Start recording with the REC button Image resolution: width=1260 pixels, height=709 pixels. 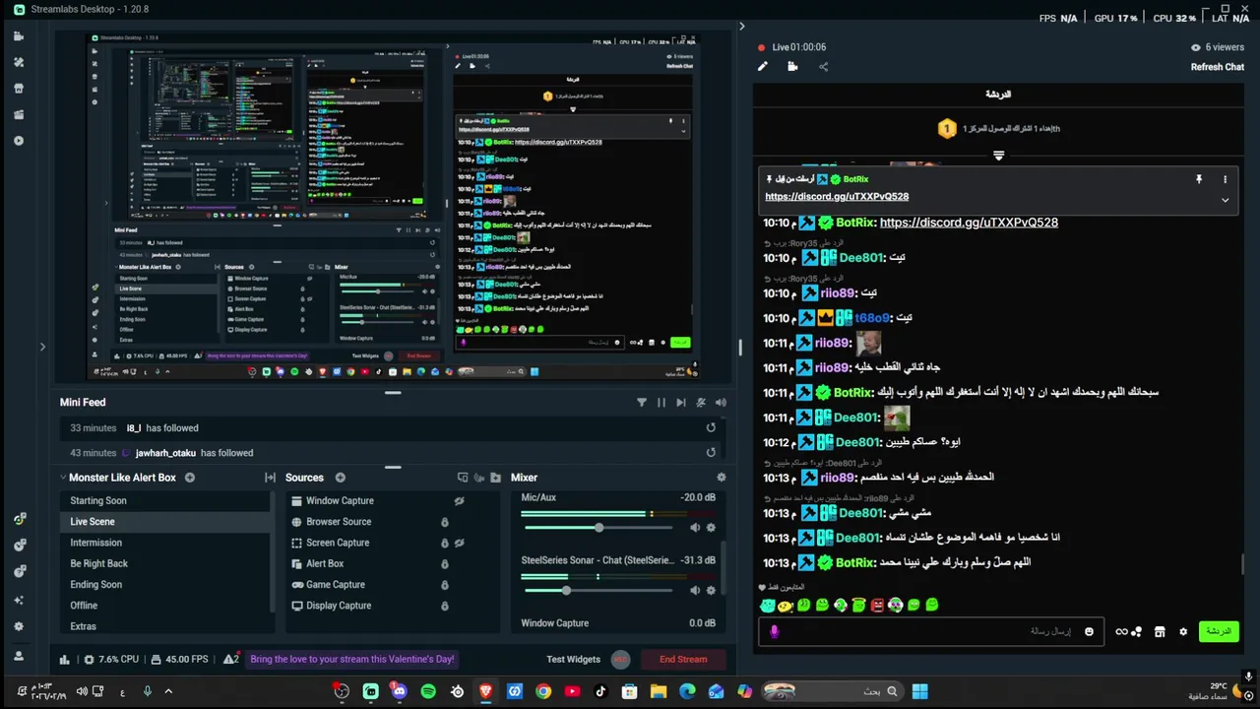coord(620,659)
